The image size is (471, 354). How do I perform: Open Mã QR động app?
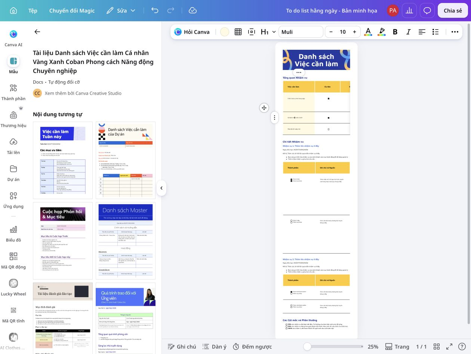pos(13,261)
